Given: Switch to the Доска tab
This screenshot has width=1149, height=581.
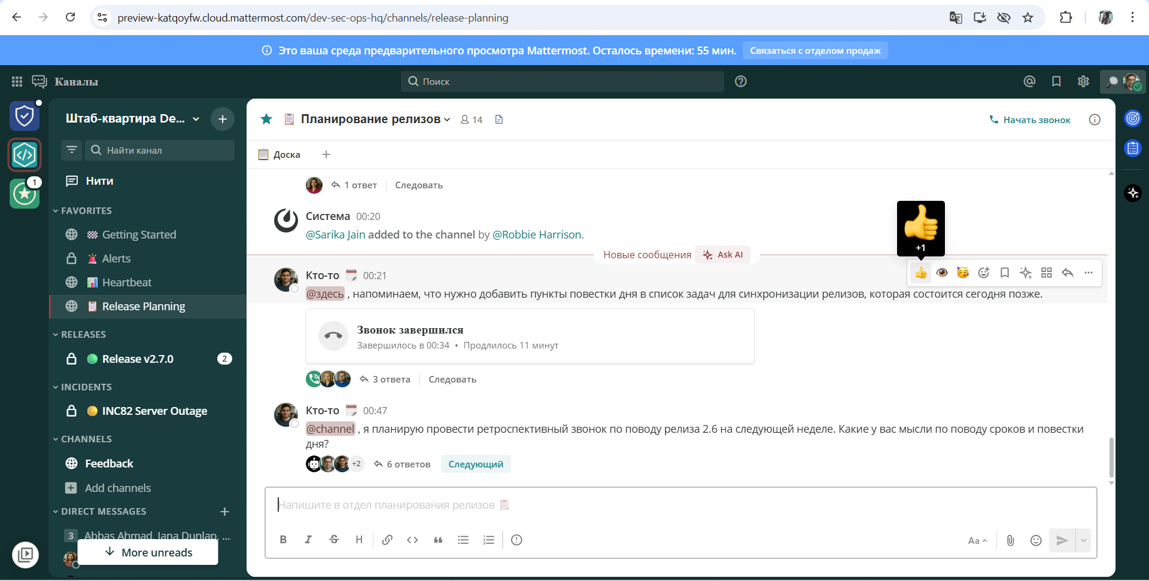Looking at the screenshot, I should (279, 154).
